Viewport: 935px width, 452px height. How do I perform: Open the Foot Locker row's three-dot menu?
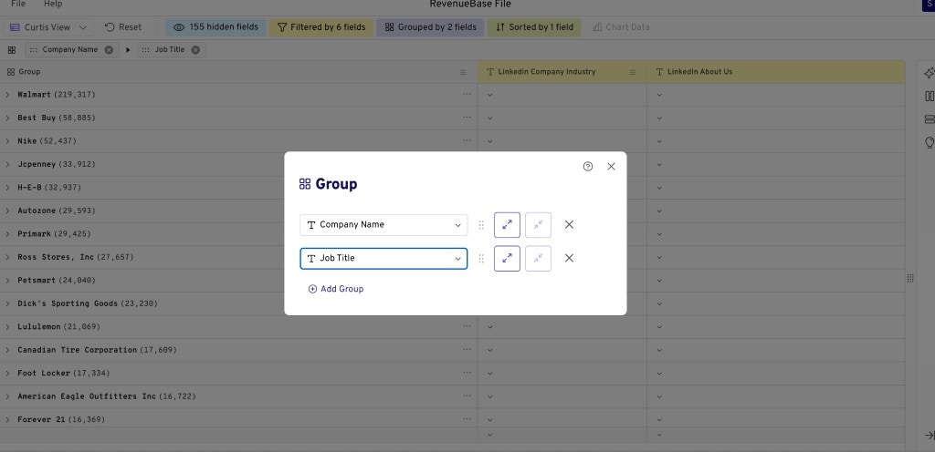click(x=467, y=373)
